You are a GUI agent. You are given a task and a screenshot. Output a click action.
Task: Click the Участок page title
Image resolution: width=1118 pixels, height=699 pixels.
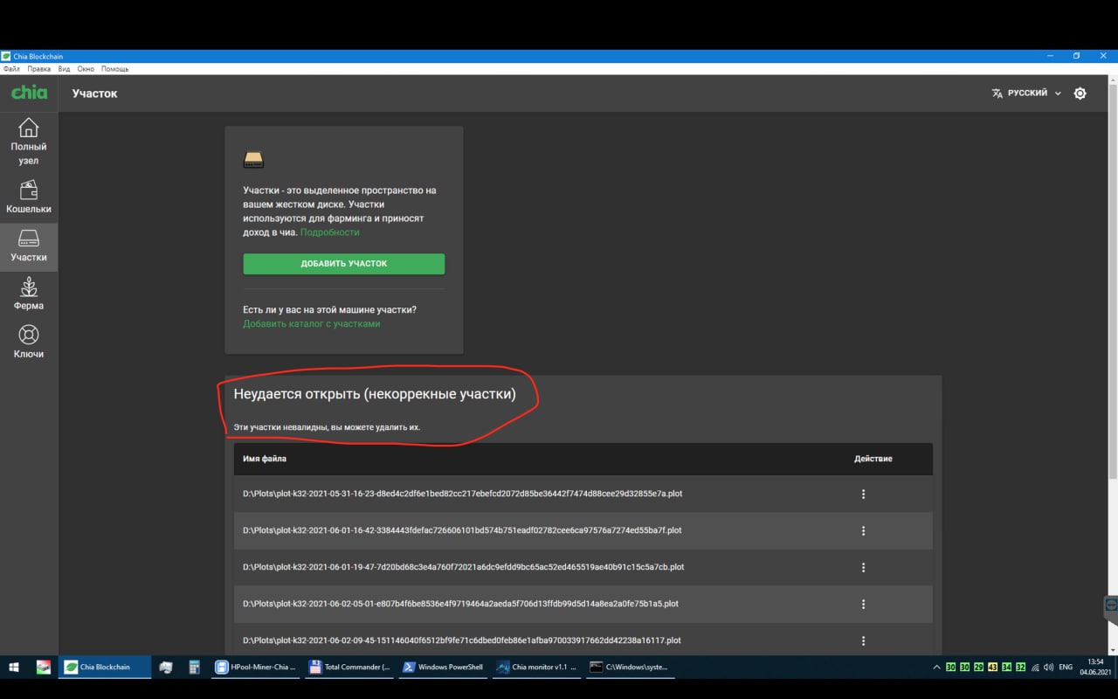coord(94,93)
